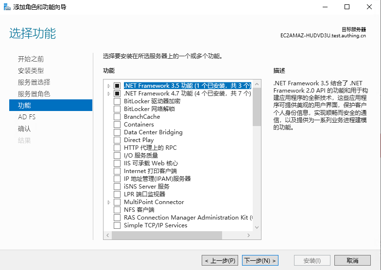Viewport: 381px width, 270px height.
Task: Select Data Center Bridging row text
Action: (153, 132)
